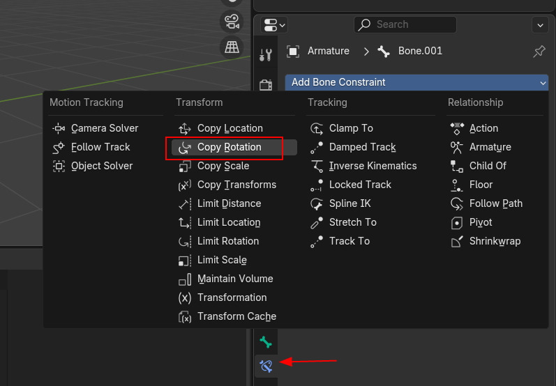Image resolution: width=556 pixels, height=386 pixels.
Task: Toggle the pin icon for properties context
Action: (539, 52)
